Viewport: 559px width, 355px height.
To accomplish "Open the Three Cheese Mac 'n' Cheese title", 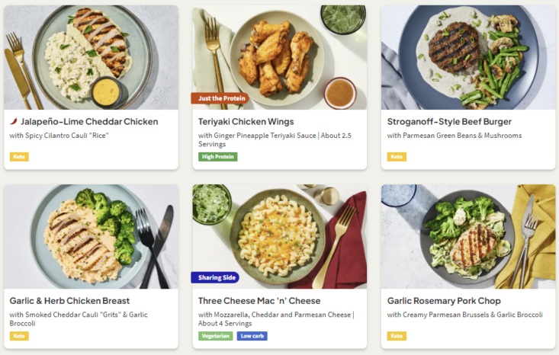I will click(x=259, y=300).
